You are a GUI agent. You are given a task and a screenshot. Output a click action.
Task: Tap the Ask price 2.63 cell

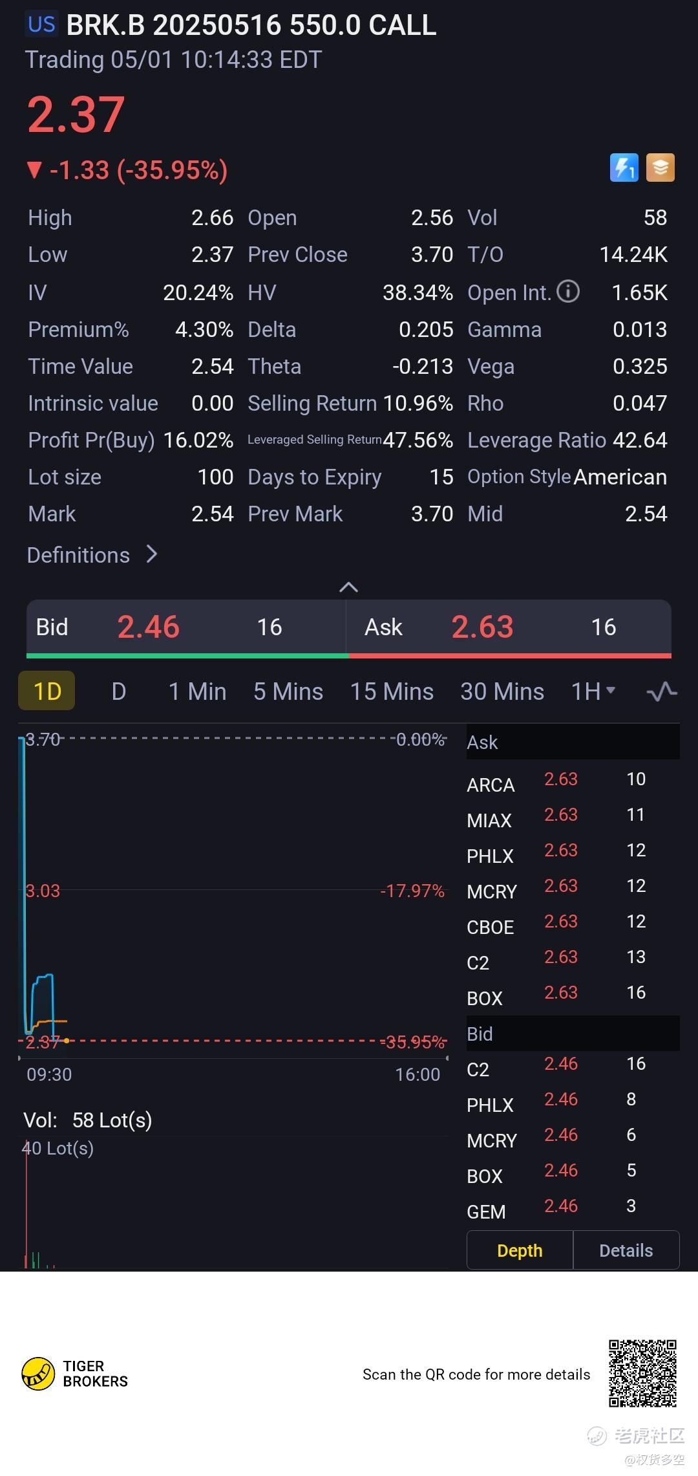click(x=482, y=627)
